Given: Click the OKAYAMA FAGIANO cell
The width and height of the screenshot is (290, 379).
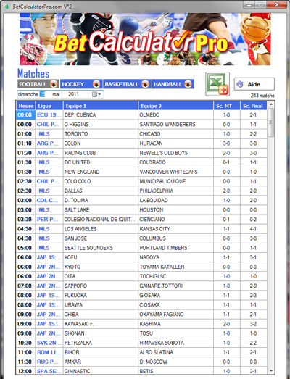Looking at the screenshot, I should click(x=176, y=315).
